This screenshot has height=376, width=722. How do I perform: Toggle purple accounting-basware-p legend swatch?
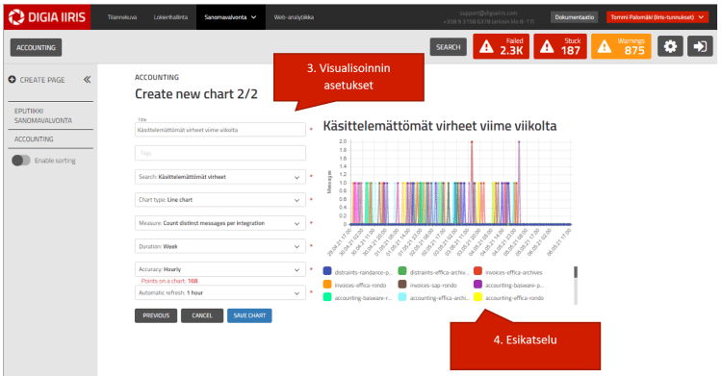(x=477, y=284)
